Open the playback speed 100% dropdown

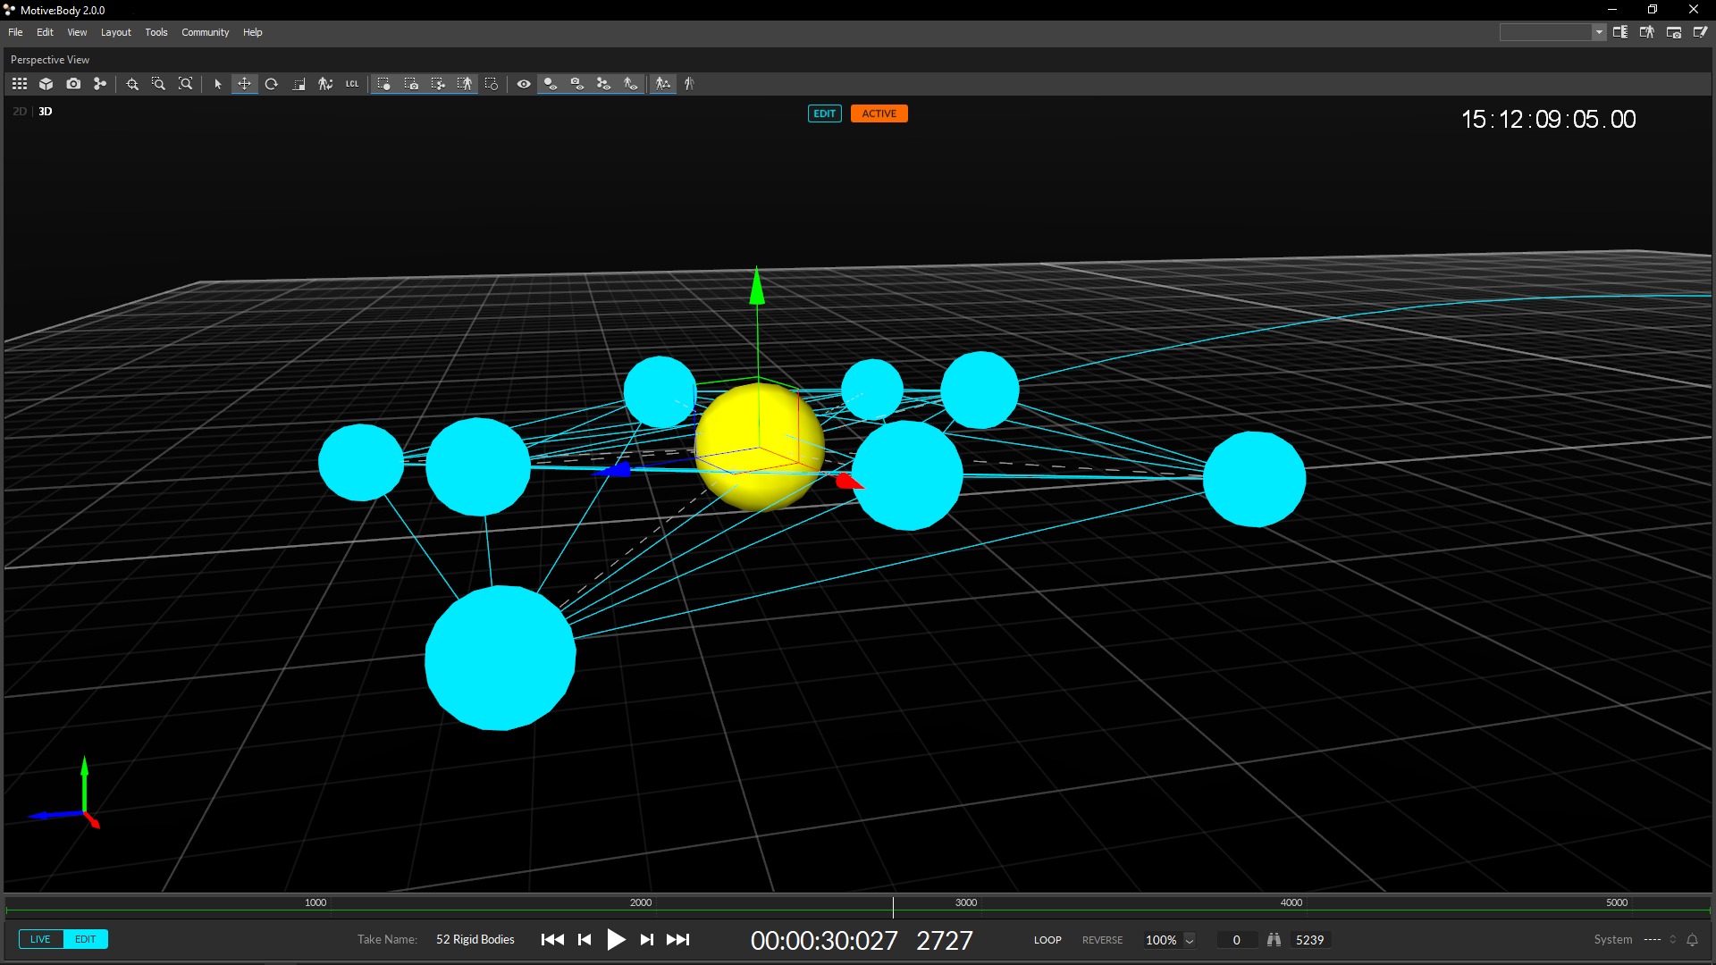pos(1189,940)
